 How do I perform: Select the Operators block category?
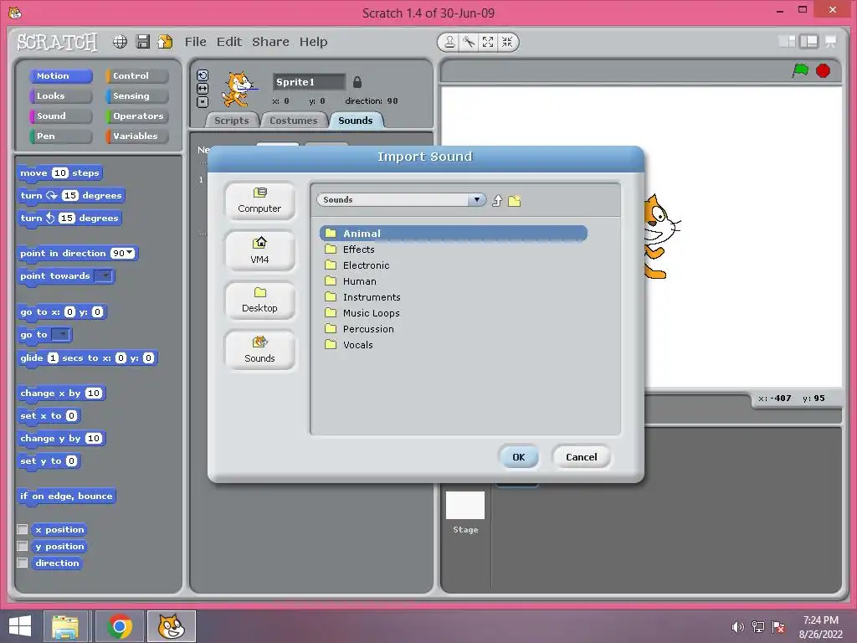pyautogui.click(x=137, y=116)
